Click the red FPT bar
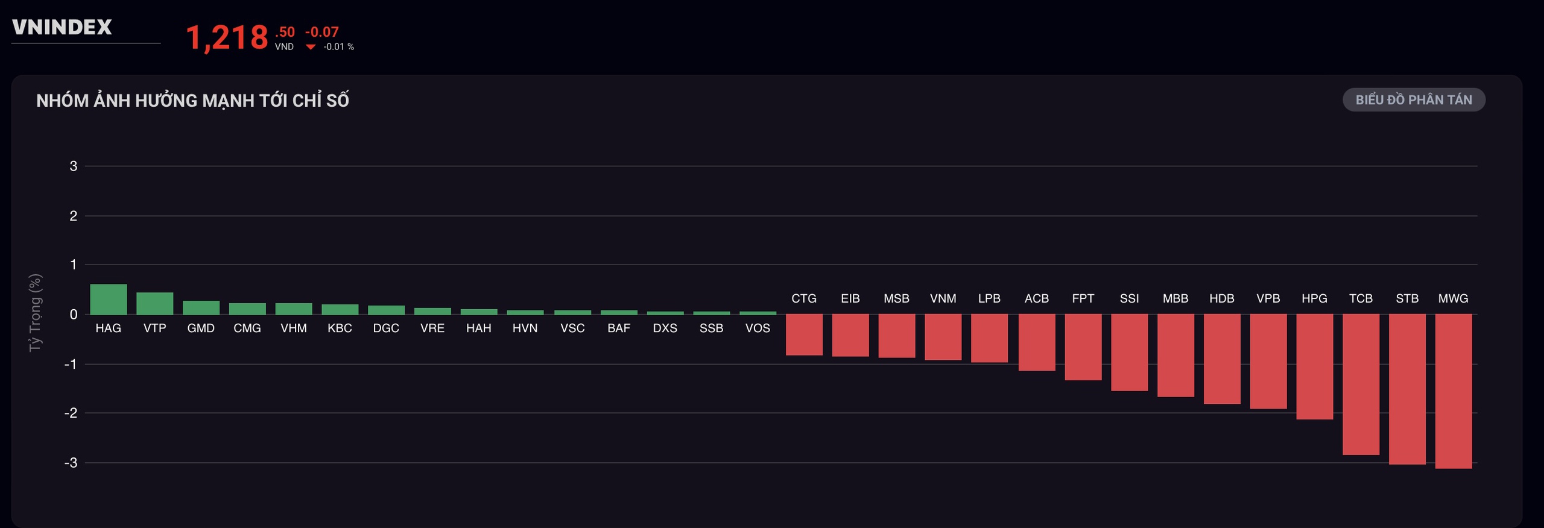Screen dimensions: 1544x528 (x=1083, y=347)
